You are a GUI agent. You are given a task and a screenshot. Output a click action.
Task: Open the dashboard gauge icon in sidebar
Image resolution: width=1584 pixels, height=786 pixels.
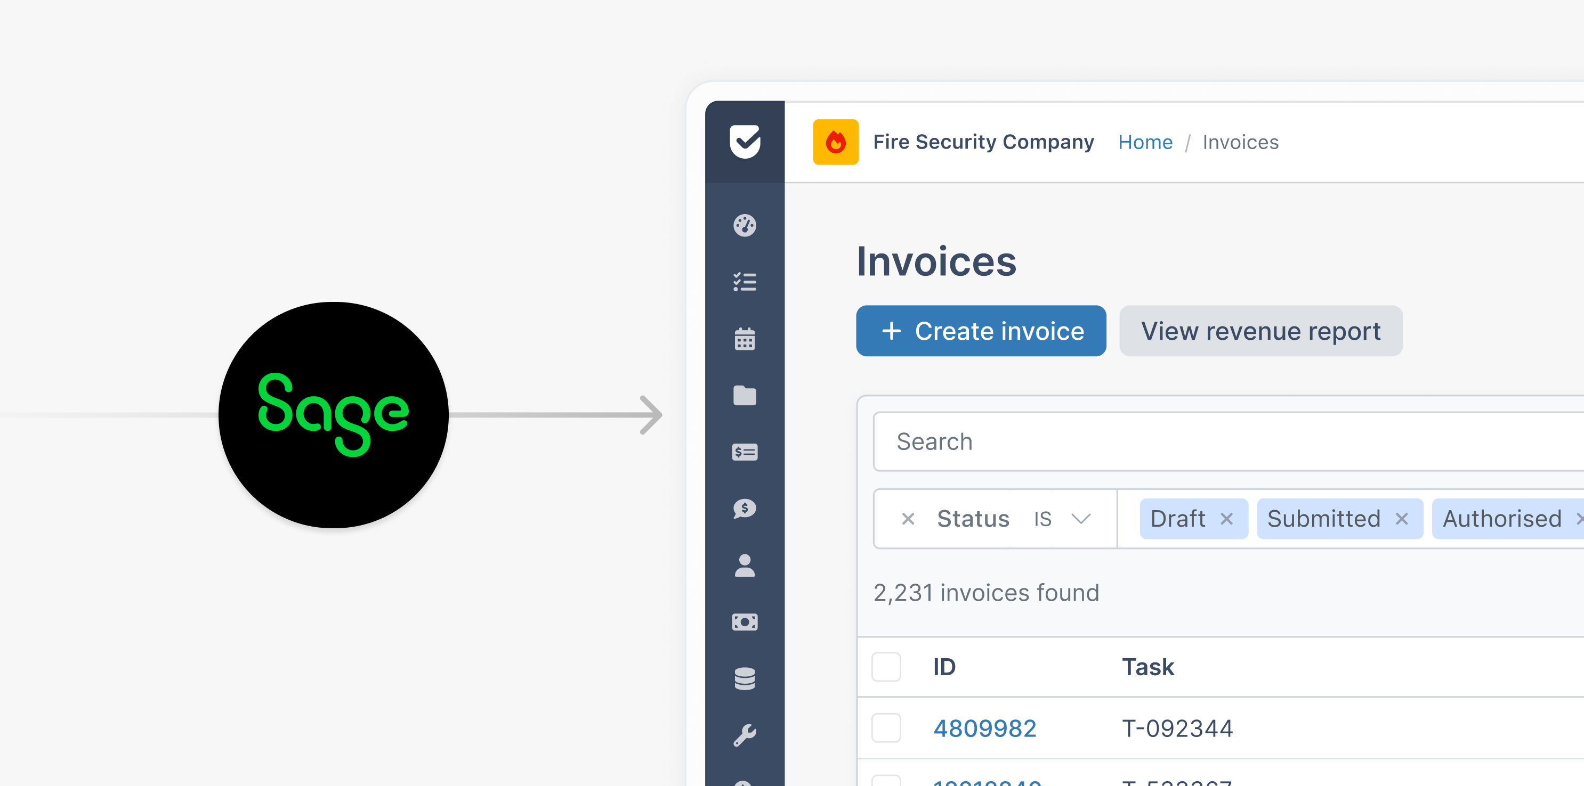click(745, 226)
